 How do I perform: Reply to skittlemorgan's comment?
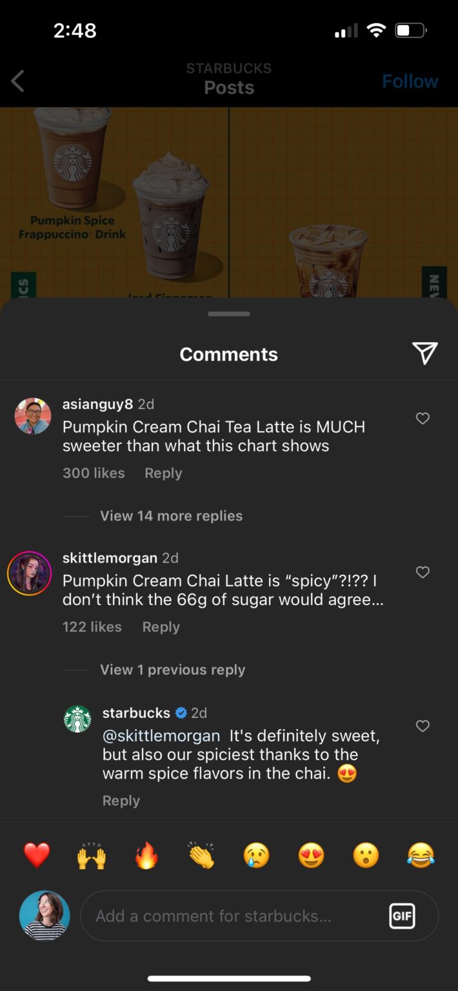(161, 626)
